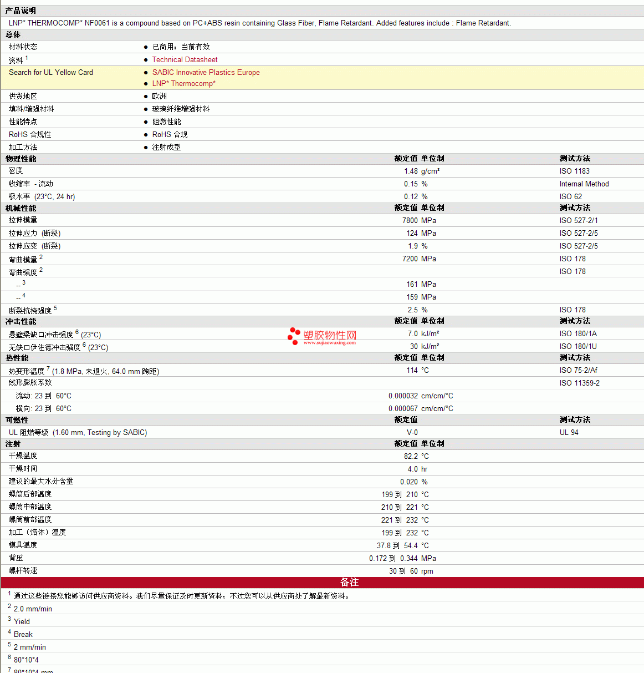
Task: Click the '材料状态' row label
Action: (23, 47)
